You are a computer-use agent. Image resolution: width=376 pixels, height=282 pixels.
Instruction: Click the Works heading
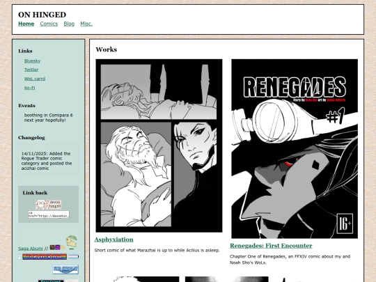tap(107, 49)
